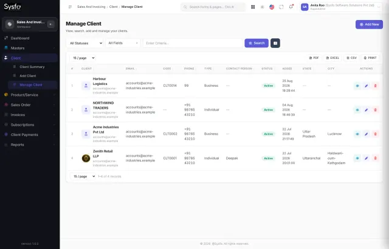Viewport: 389px width, 249px height.
Task: Select Manage Client submenu item
Action: [32, 85]
